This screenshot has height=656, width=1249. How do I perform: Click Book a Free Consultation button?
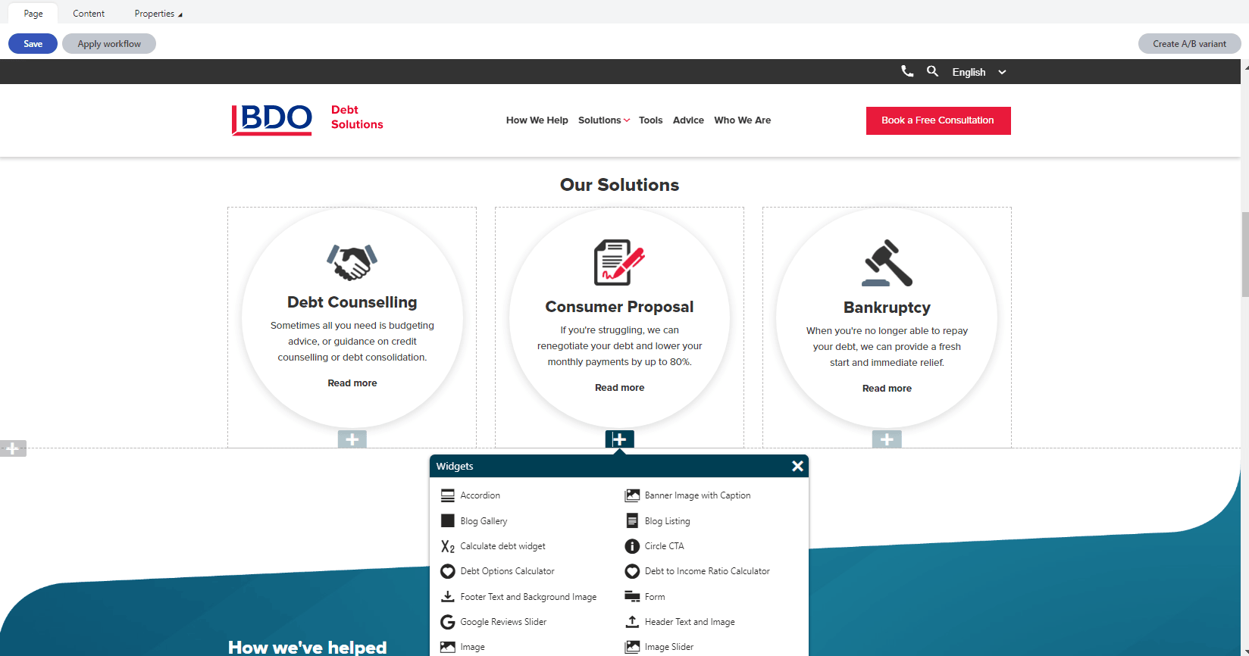[938, 120]
